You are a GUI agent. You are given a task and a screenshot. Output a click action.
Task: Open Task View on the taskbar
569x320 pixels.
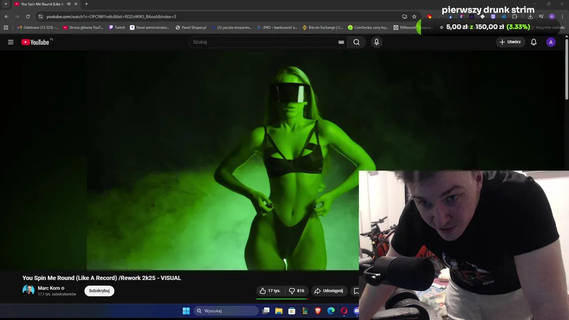pos(266,311)
